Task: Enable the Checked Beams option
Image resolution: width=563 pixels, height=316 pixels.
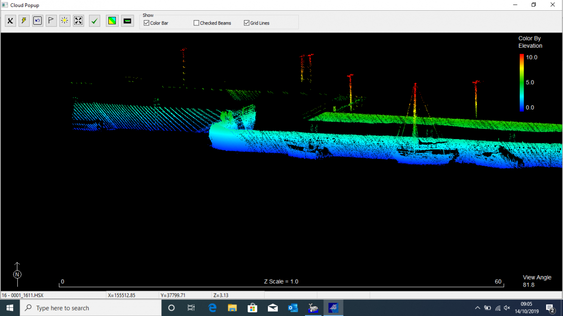Action: coord(196,22)
